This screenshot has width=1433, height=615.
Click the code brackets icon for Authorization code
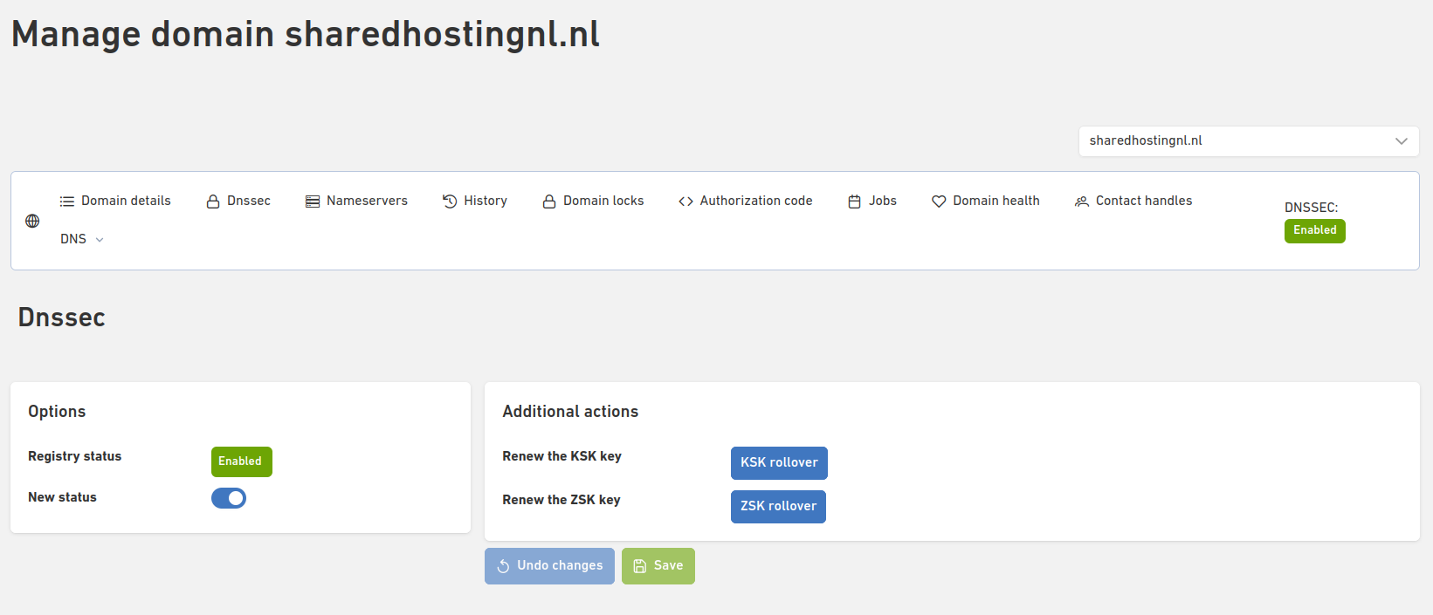point(686,202)
